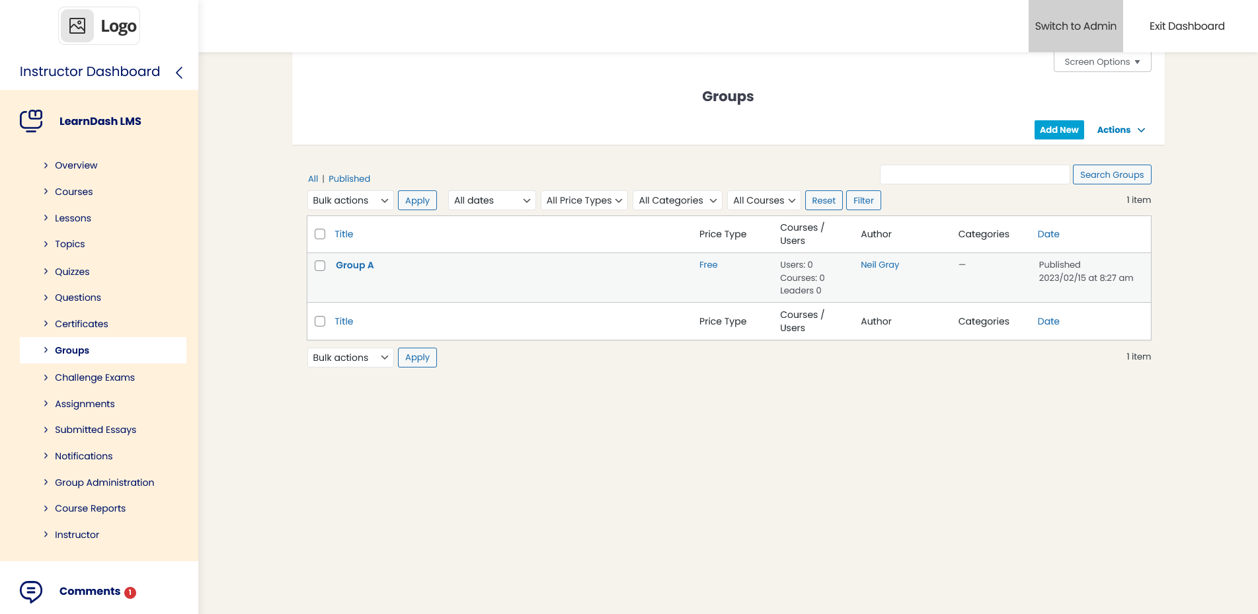Sort by Date column header
This screenshot has width=1258, height=614.
[x=1048, y=234]
